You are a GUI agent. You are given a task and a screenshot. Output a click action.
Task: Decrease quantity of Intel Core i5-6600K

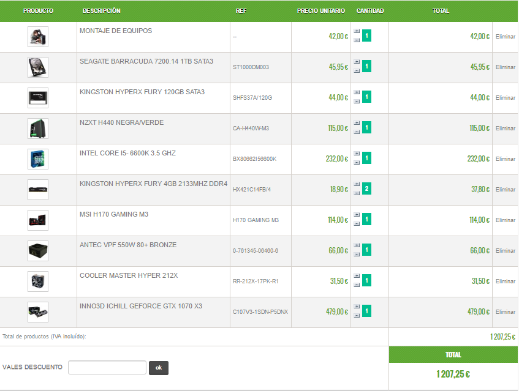pos(357,162)
